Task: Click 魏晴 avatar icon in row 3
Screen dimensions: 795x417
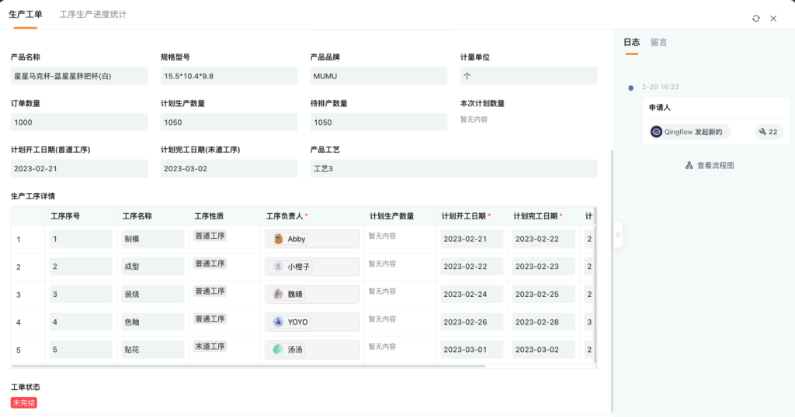Action: coord(278,295)
